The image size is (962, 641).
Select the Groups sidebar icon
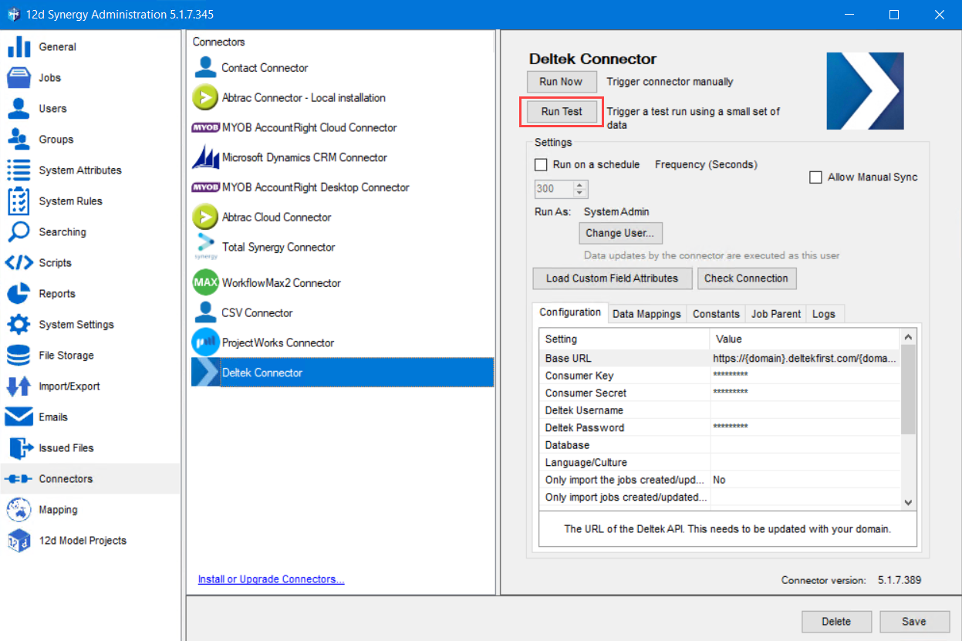tap(19, 139)
